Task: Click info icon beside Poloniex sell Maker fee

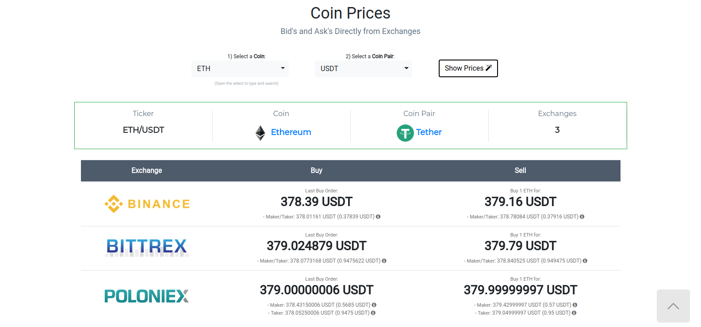Action: point(575,305)
